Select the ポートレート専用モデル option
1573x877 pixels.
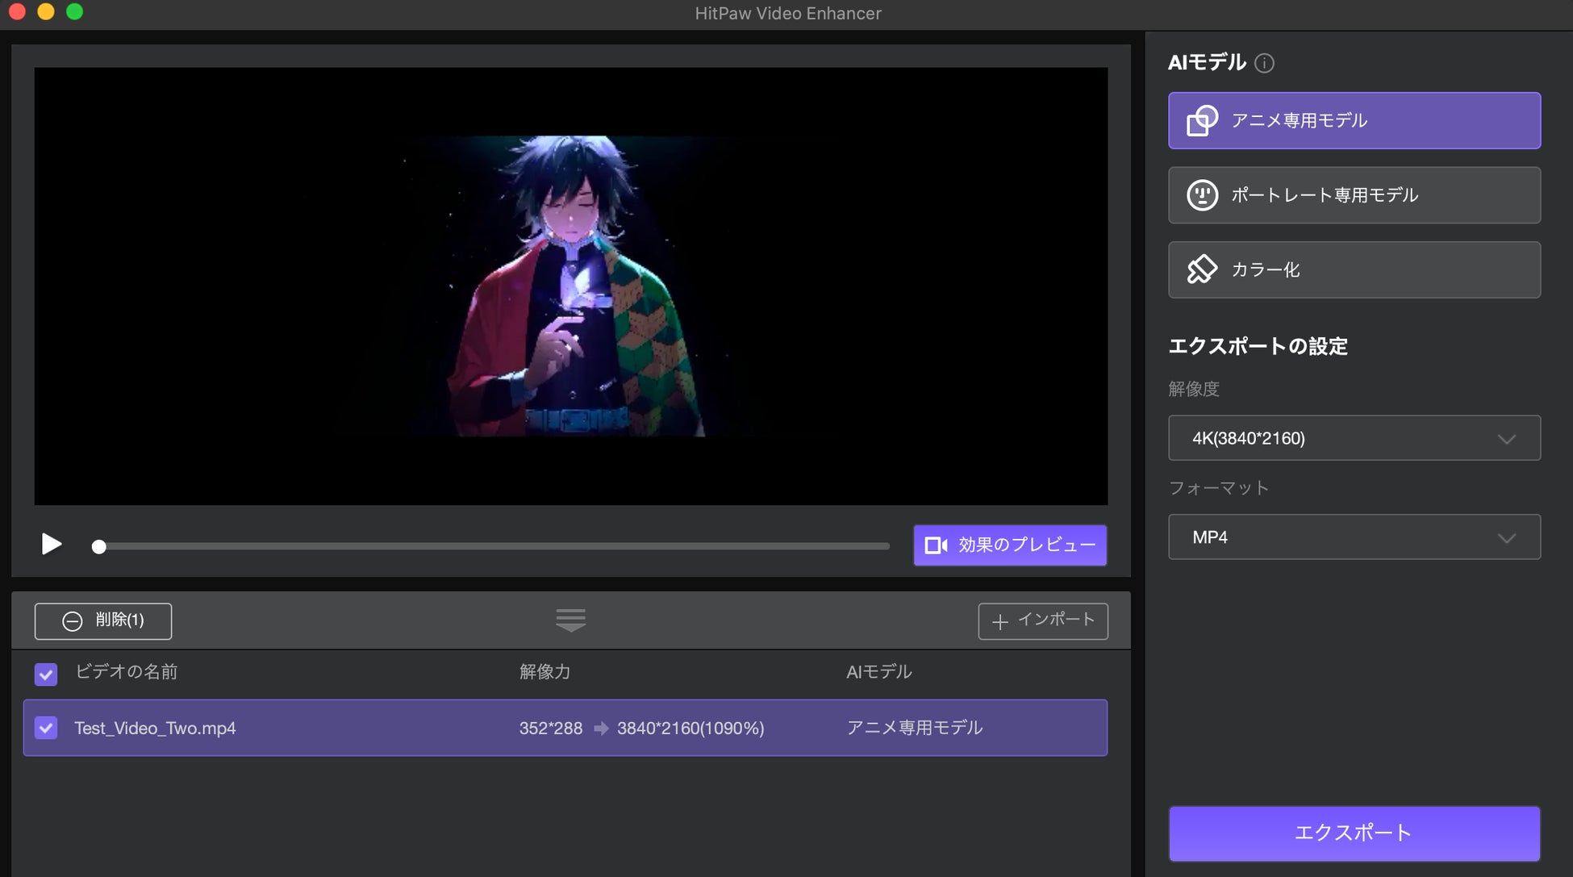(1354, 195)
